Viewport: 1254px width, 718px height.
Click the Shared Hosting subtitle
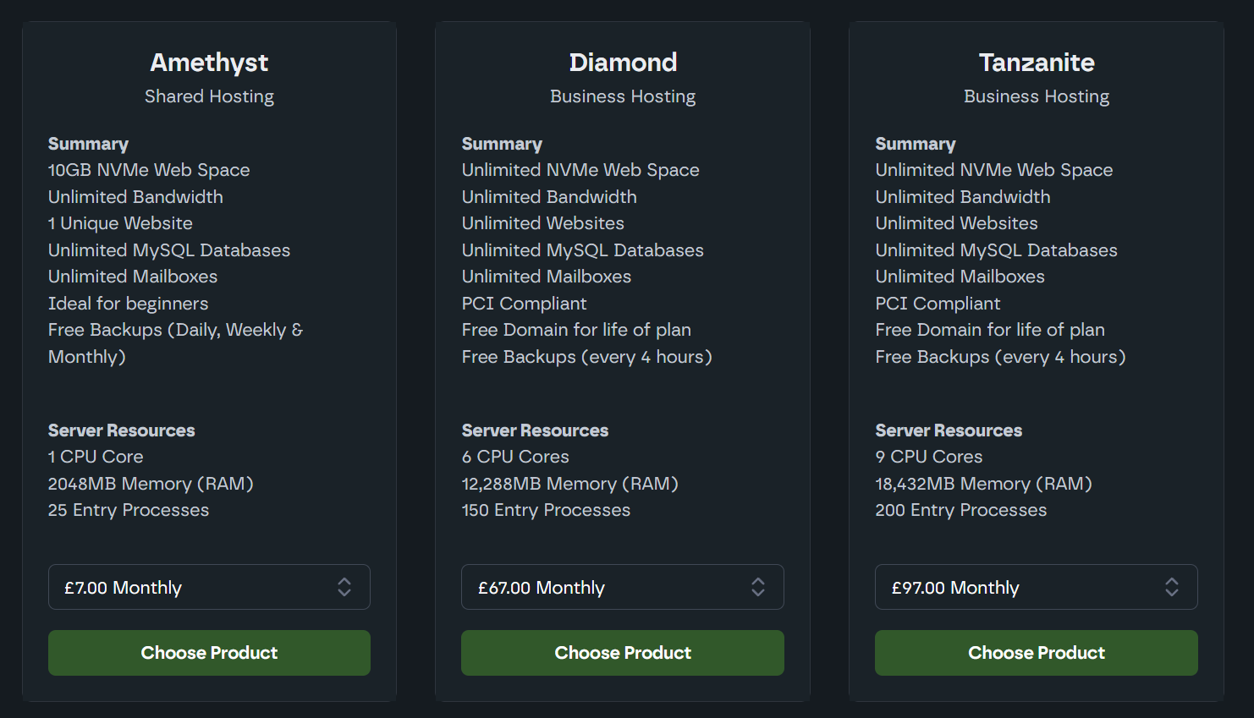(209, 96)
